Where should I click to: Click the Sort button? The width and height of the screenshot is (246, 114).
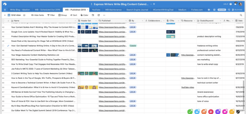[74, 15]
